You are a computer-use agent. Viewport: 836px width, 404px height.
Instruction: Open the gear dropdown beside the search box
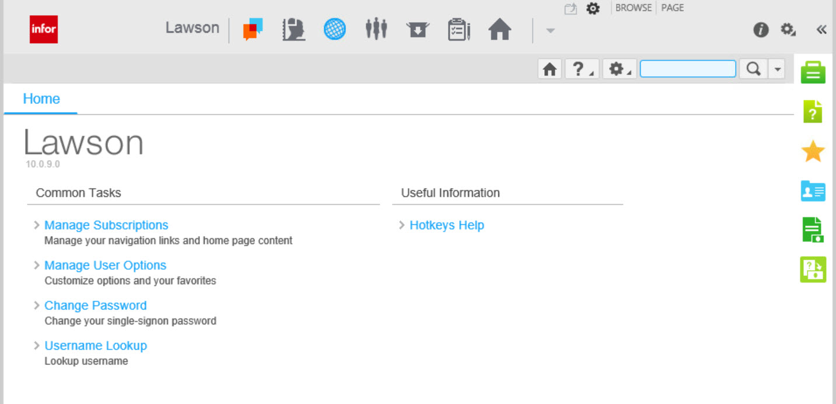620,69
